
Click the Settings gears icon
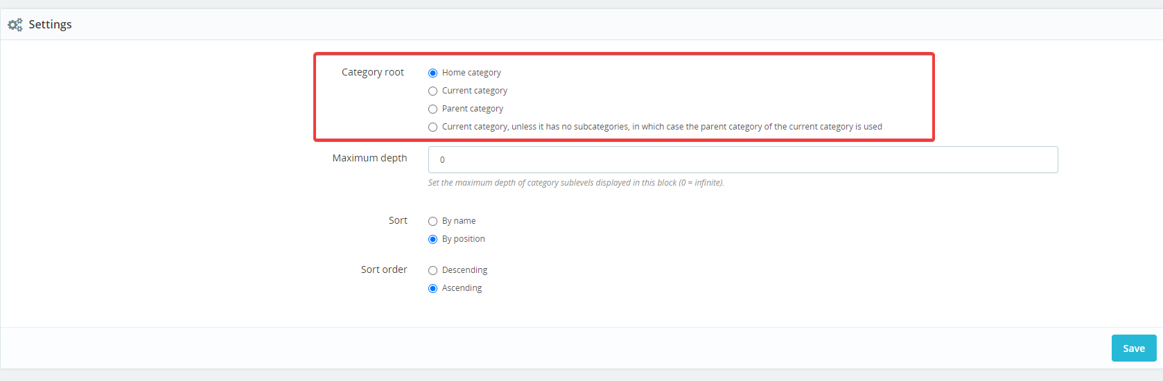click(15, 25)
